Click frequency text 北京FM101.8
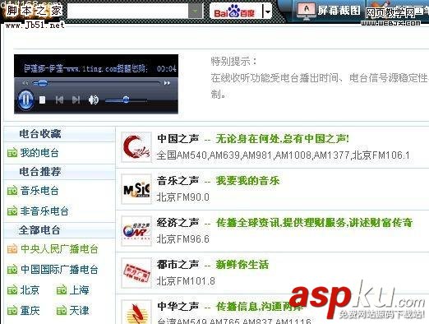The image size is (429, 324). [x=186, y=281]
